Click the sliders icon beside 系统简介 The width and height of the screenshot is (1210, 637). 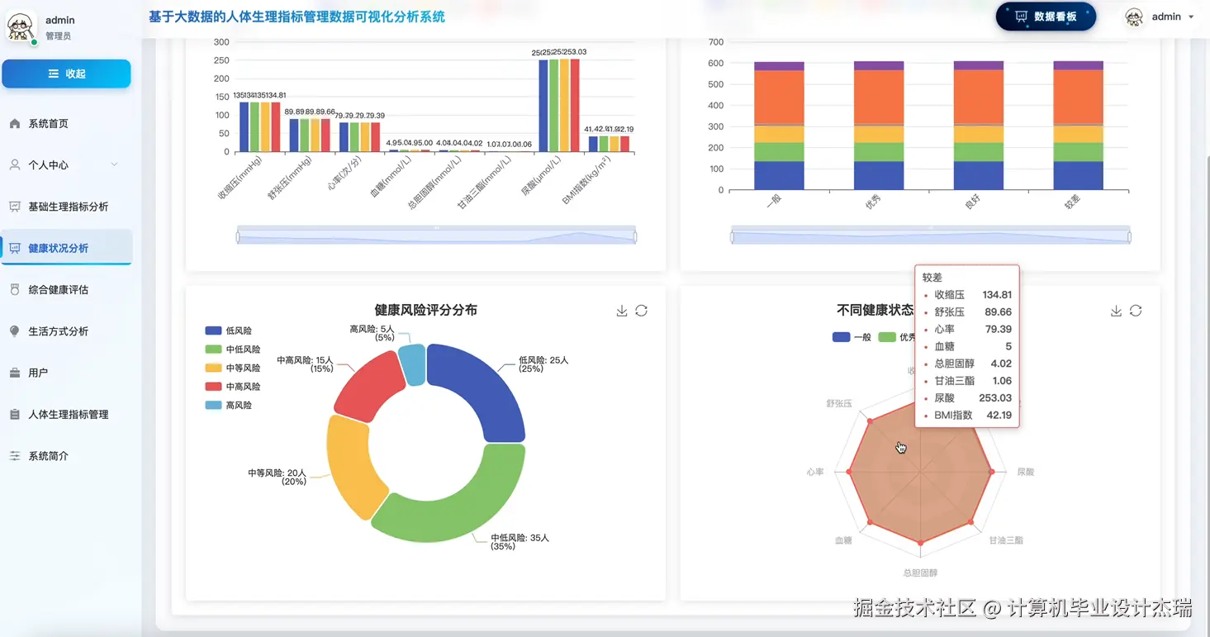click(x=15, y=456)
